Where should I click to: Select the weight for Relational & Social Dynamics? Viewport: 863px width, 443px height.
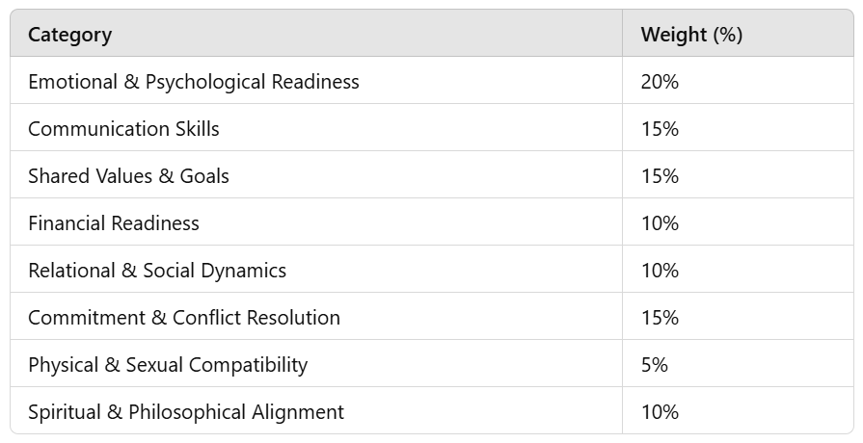pos(660,271)
